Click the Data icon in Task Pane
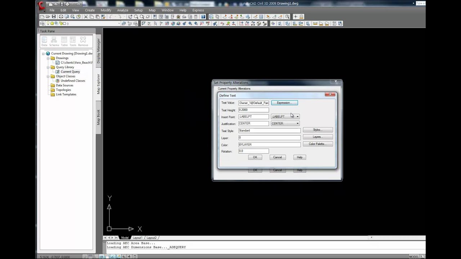This screenshot has height=259, width=461. tap(44, 41)
